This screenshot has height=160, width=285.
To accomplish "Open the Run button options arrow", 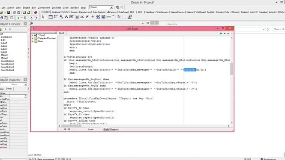I will [x=22, y=18].
